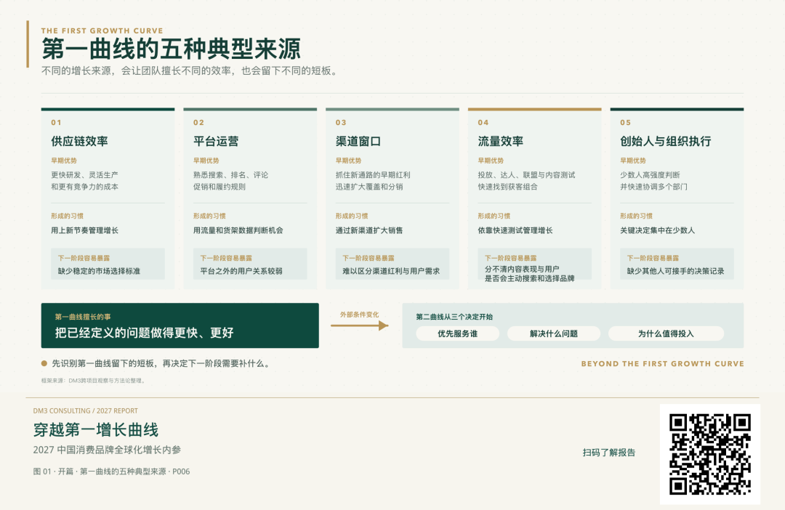
Task: Click the 第一曲线擅长的事 label
Action: 83,317
